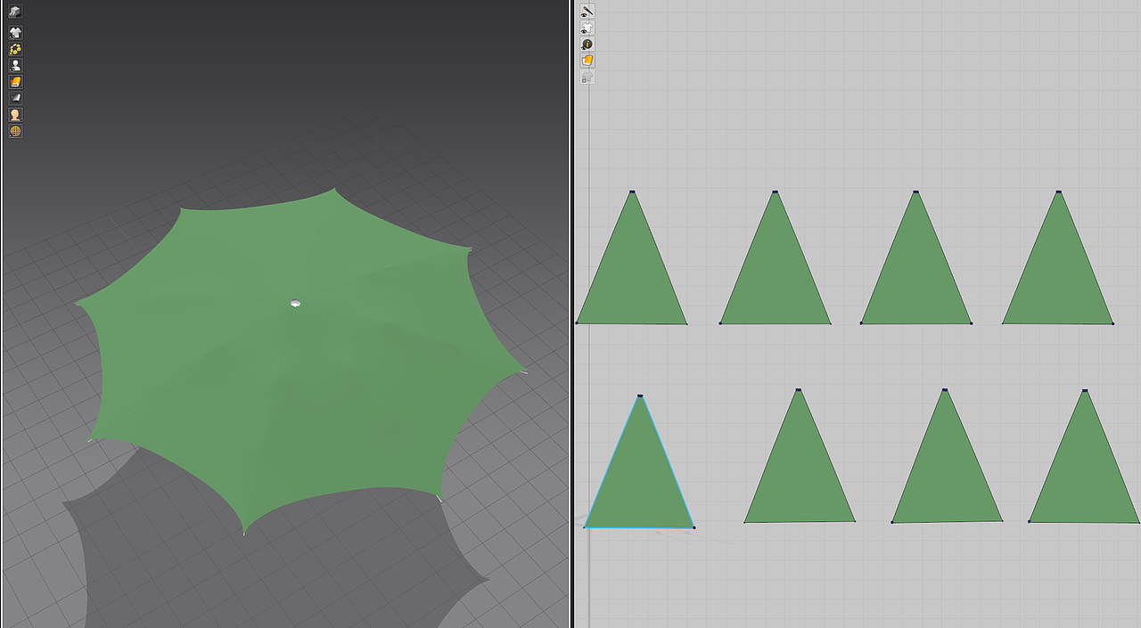Click the 3D cube display icon in the 3D window

point(15,12)
